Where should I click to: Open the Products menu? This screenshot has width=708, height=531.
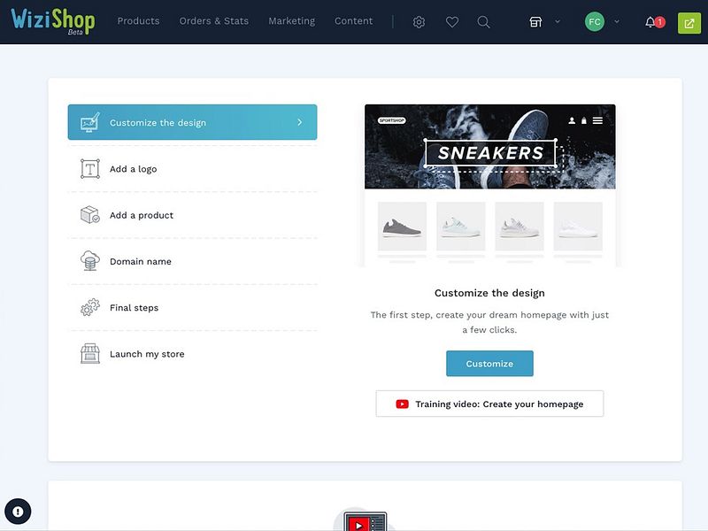pyautogui.click(x=138, y=21)
